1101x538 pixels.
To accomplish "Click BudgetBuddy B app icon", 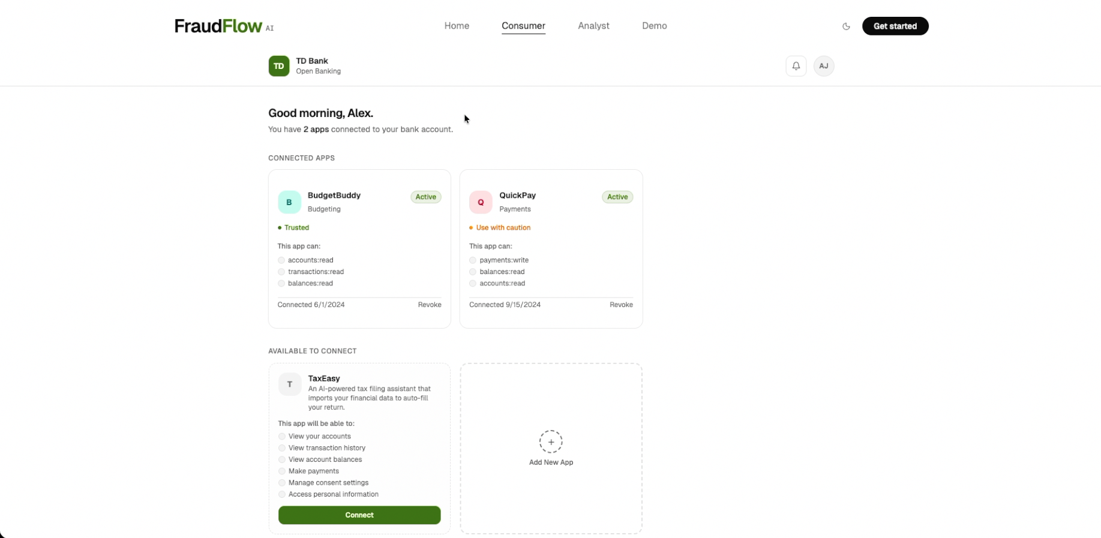I will [x=289, y=202].
